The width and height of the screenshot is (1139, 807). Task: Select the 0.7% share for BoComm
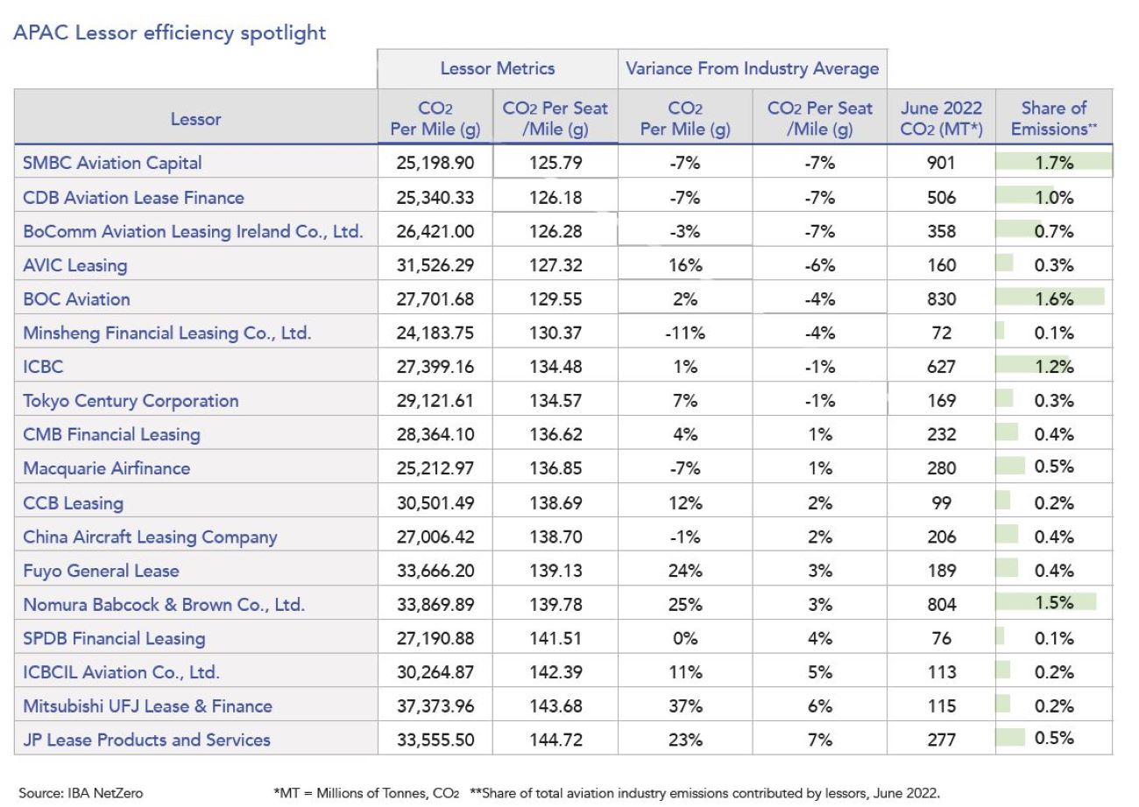1054,232
